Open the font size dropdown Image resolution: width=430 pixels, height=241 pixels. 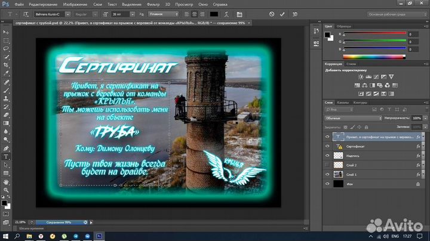point(132,14)
